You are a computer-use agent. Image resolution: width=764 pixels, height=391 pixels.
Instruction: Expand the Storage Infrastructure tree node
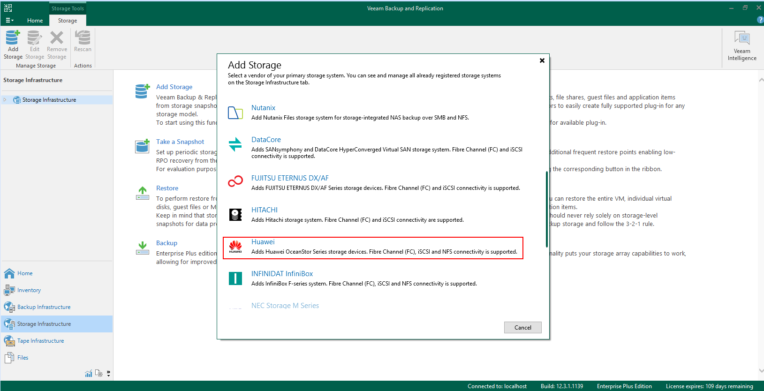point(5,100)
